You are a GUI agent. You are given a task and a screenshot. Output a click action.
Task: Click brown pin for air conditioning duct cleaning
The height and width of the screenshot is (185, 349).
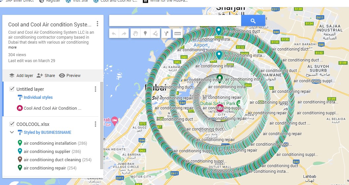[x=20, y=160]
